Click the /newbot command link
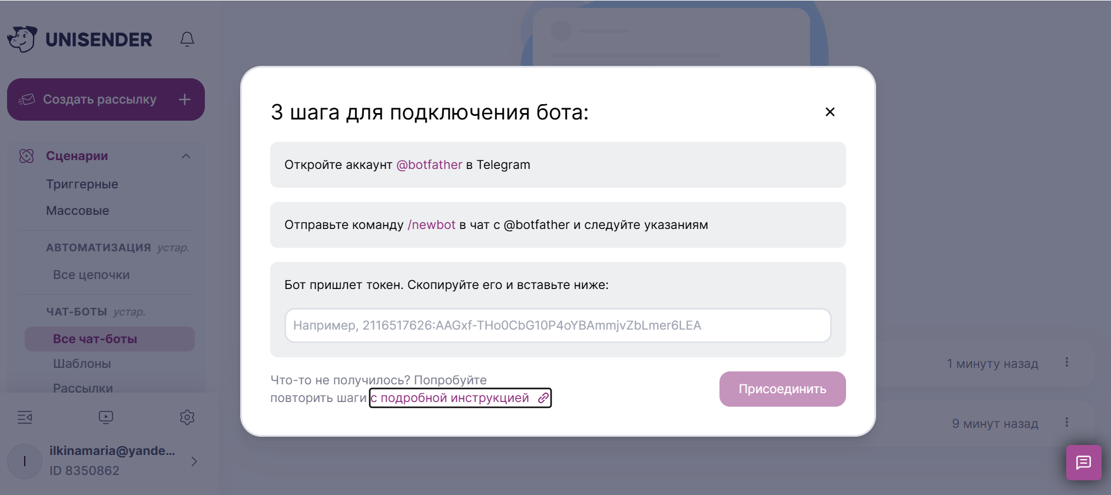The image size is (1111, 495). point(432,225)
